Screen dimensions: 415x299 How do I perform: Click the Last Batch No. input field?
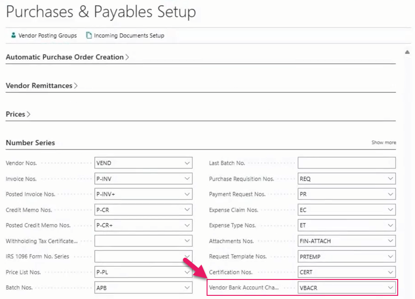(x=347, y=163)
